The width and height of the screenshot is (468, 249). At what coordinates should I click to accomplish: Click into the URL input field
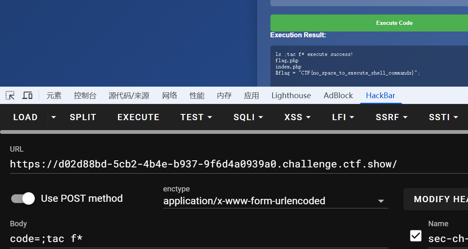[x=236, y=164]
